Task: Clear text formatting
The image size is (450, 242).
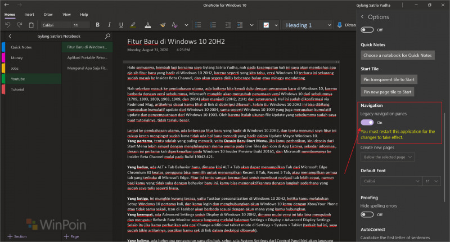Action: pyautogui.click(x=174, y=25)
